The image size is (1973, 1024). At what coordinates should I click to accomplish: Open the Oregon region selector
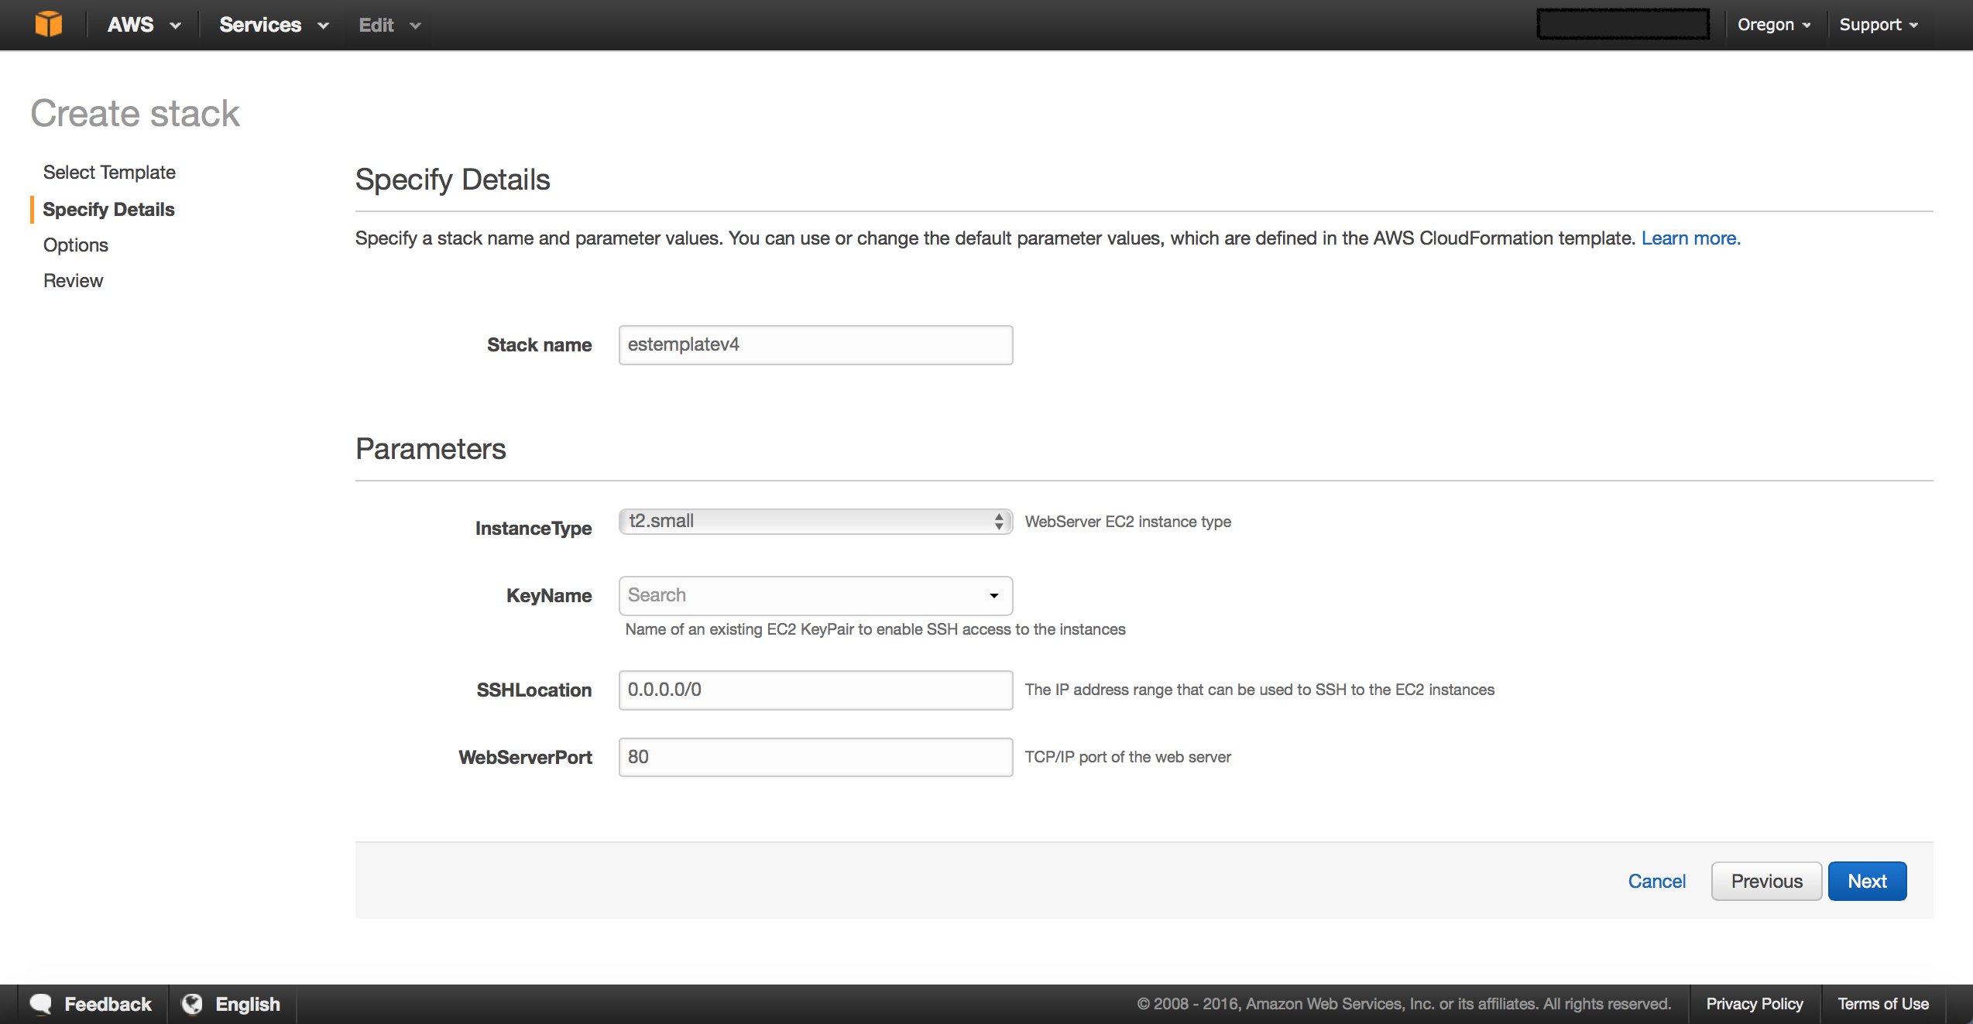click(x=1773, y=25)
